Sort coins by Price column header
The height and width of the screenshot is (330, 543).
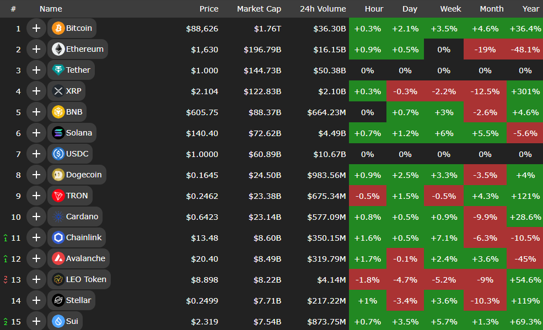click(208, 9)
